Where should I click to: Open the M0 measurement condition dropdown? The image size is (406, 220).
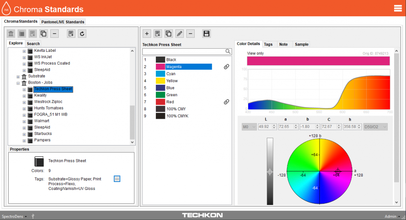pos(249,127)
